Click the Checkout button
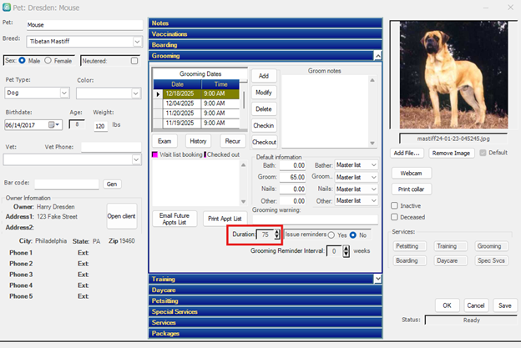 [264, 142]
